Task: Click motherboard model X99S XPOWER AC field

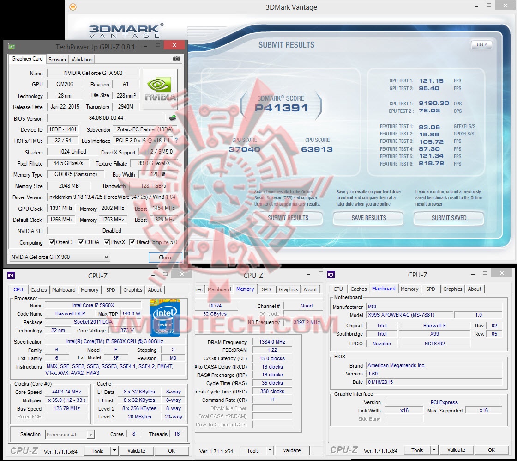Action: (409, 315)
